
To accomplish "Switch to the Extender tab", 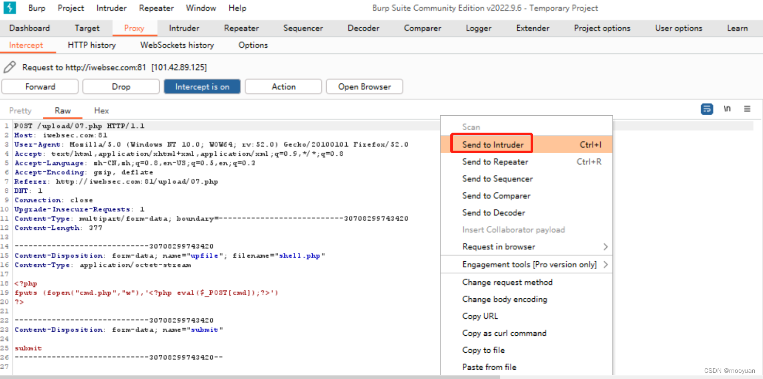I will 533,28.
